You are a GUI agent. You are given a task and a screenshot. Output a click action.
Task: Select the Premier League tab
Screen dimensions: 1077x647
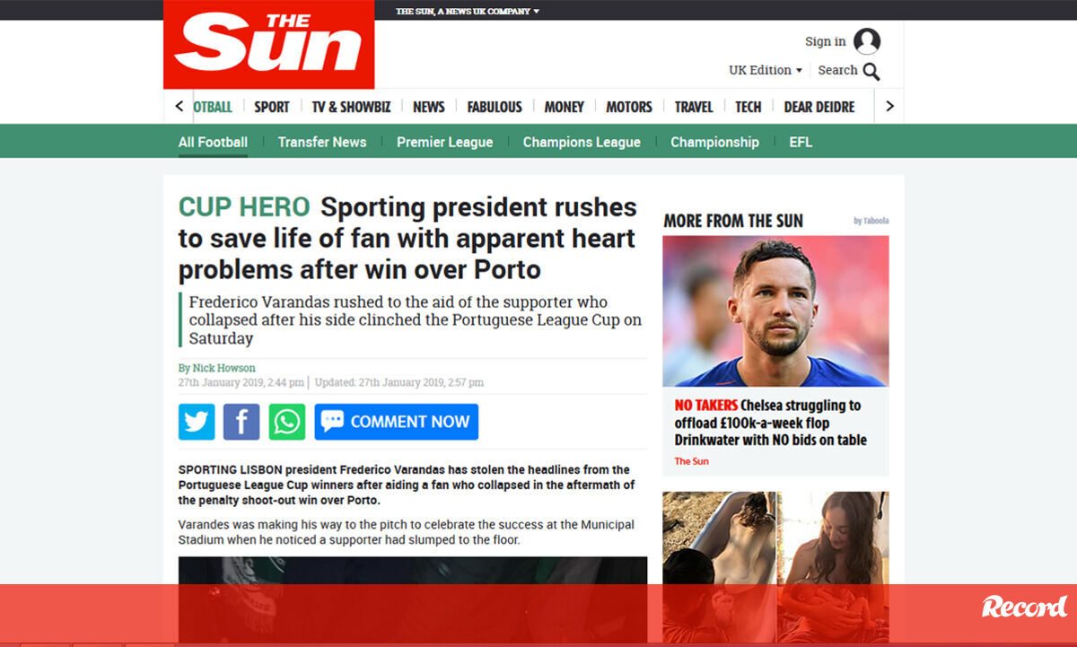tap(444, 142)
